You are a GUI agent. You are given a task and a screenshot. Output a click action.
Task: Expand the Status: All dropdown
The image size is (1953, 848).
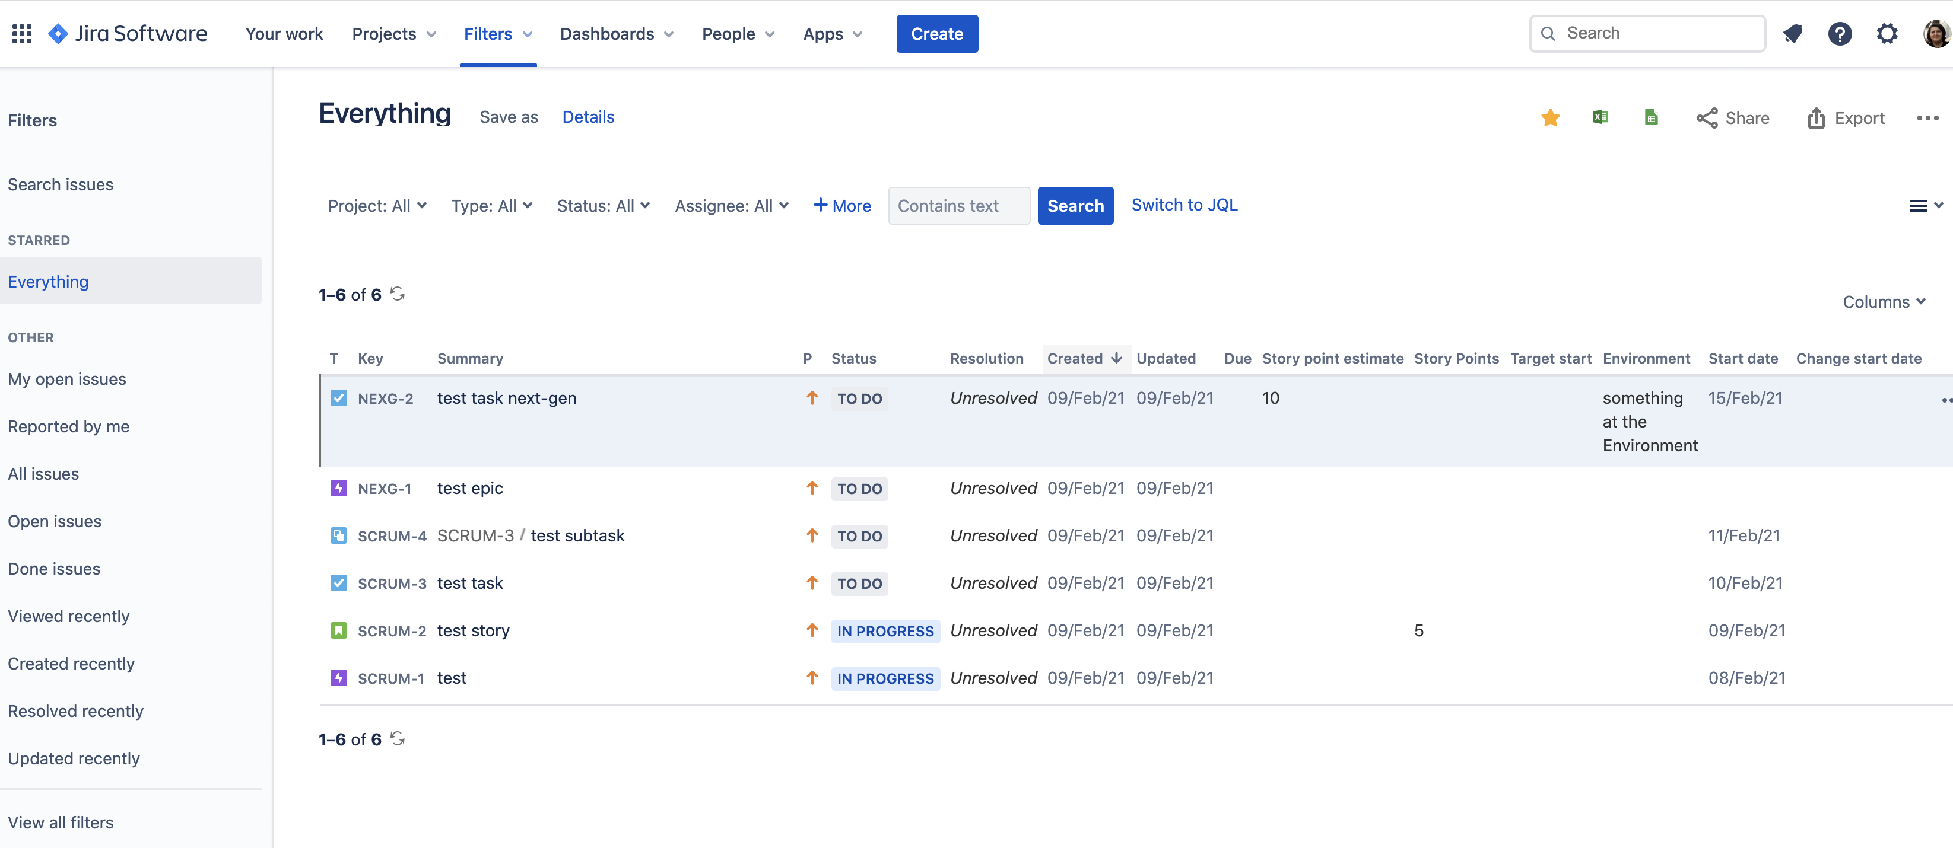(603, 205)
